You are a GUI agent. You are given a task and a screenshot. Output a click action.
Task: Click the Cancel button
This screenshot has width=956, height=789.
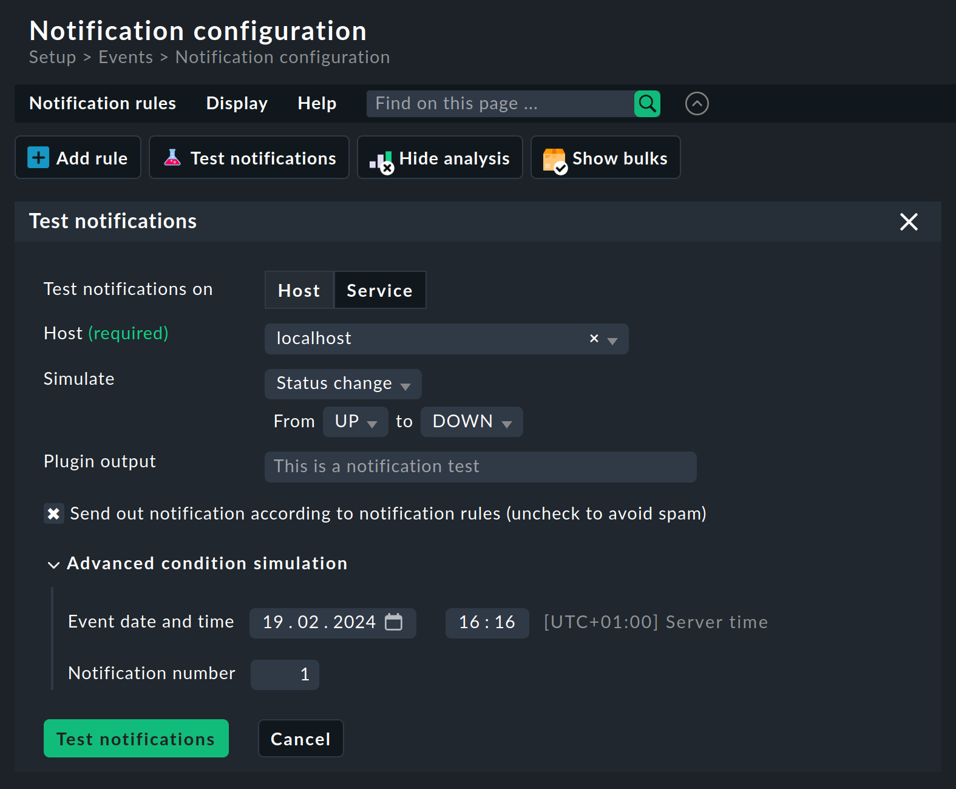coord(300,739)
